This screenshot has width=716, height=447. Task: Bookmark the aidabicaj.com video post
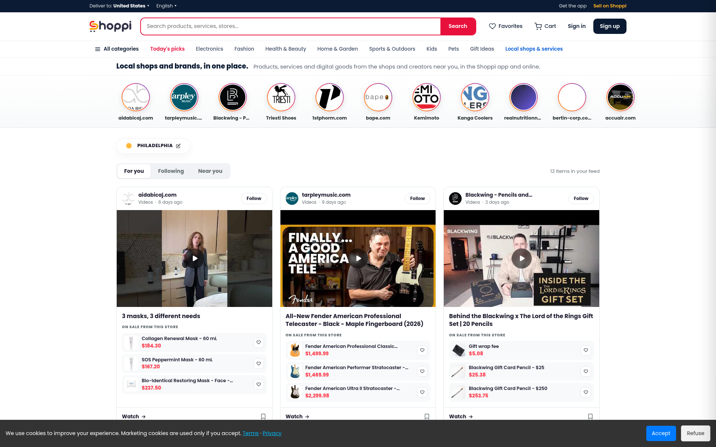(263, 416)
